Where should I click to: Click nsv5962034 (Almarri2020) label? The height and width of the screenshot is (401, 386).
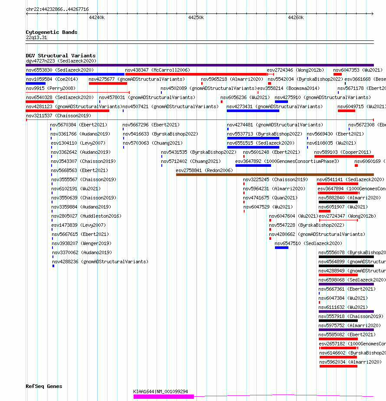[x=350, y=362]
